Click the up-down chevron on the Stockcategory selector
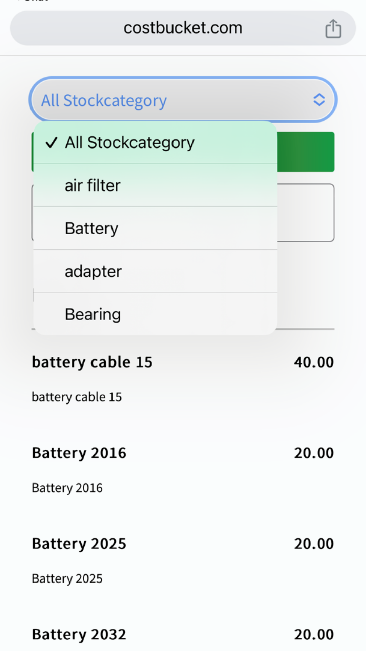 coord(319,100)
